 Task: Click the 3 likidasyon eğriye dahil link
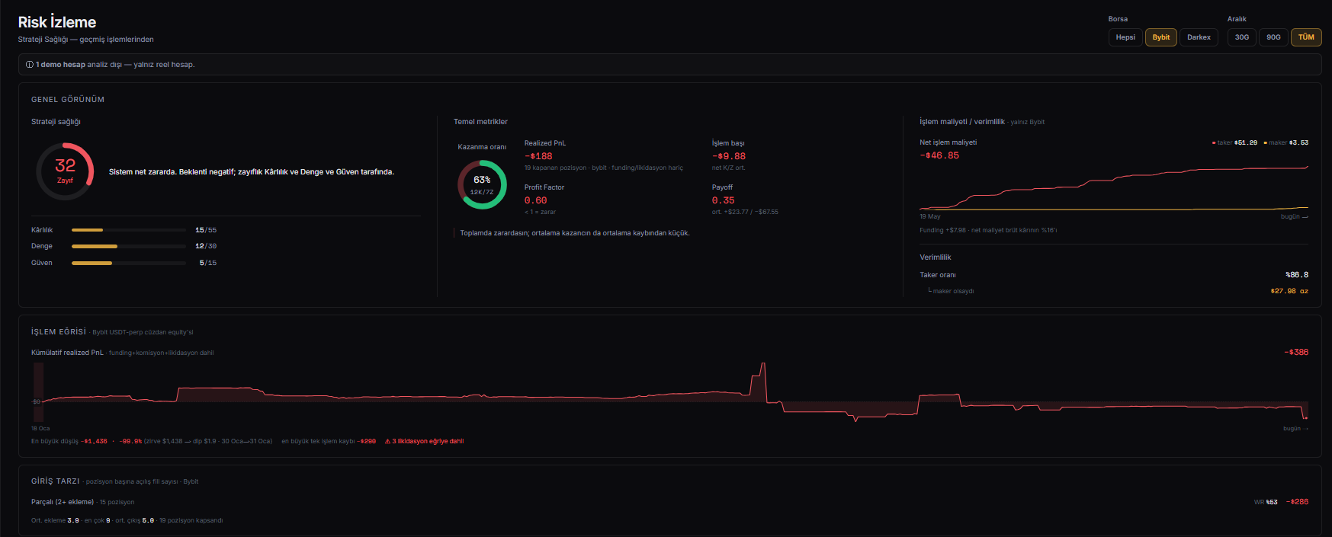428,441
